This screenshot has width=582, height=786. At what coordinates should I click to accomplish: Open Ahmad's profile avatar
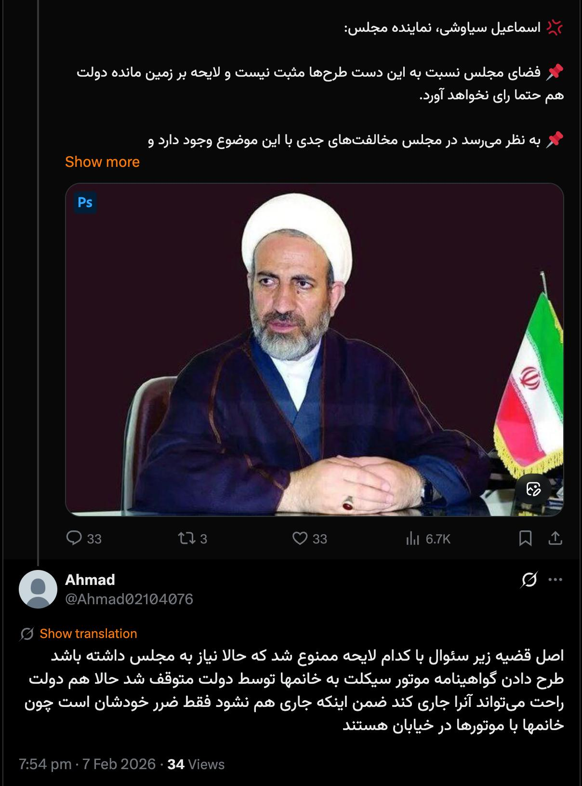click(38, 589)
